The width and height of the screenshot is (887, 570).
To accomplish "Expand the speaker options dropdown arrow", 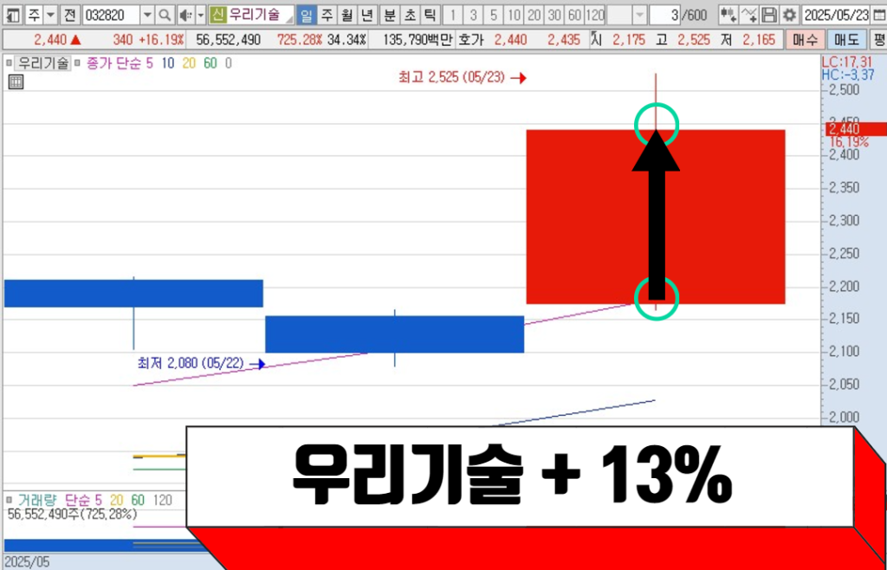I will (200, 15).
